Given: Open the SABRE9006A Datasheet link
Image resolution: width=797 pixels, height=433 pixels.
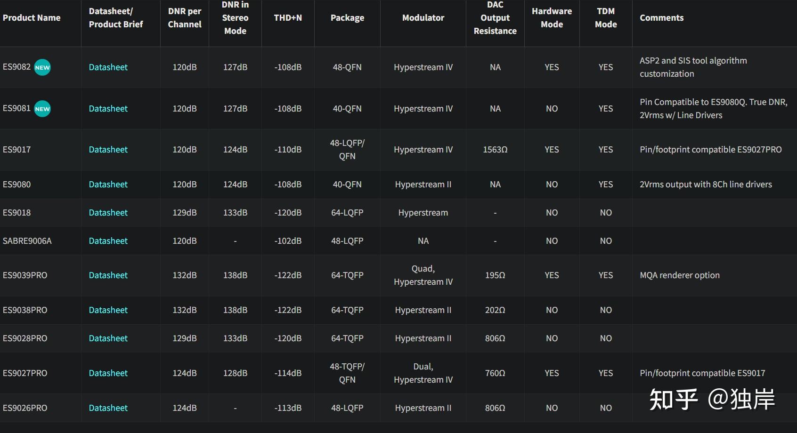Looking at the screenshot, I should point(108,241).
